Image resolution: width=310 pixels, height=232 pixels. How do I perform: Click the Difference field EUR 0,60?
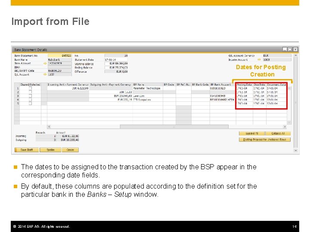[116, 71]
